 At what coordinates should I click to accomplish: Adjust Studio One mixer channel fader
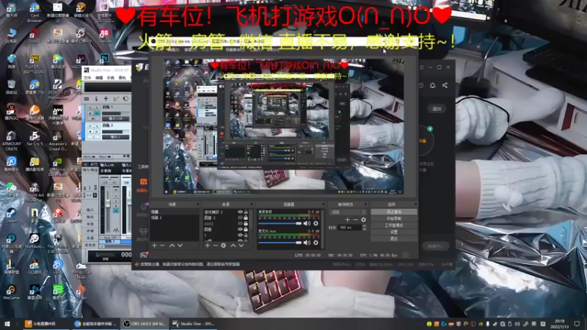(108, 205)
